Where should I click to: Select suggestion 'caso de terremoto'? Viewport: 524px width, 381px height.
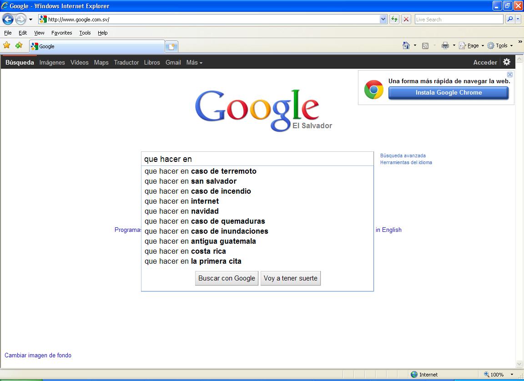(257, 171)
